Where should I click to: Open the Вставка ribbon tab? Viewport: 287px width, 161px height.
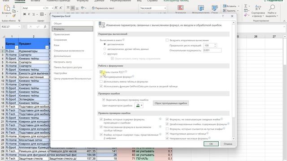(35, 1)
